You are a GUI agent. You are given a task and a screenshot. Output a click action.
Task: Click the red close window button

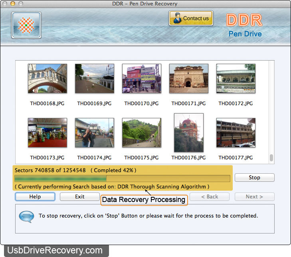5,4
